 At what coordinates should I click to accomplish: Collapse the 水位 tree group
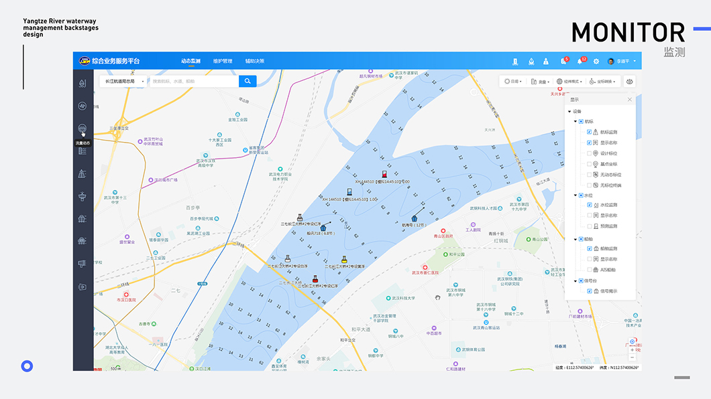(x=576, y=195)
